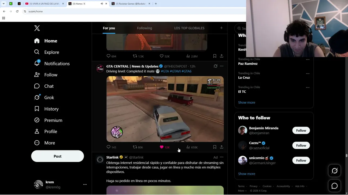Viewport: 348px width, 195px height.
Task: Open the GTA CENTRAL profile avatar
Action: (x=100, y=68)
